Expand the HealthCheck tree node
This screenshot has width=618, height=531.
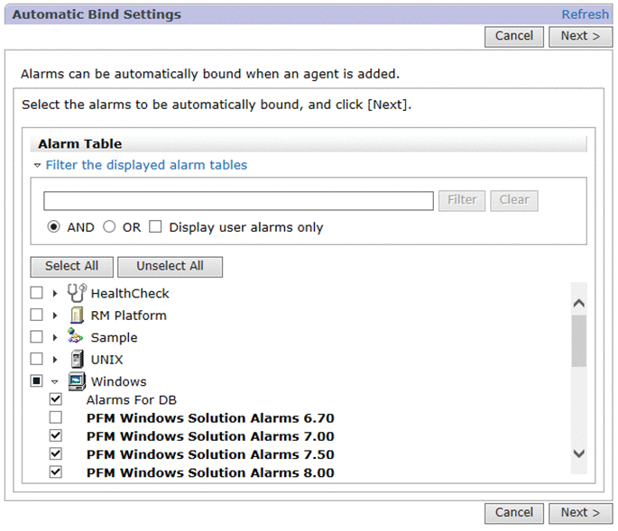click(x=55, y=294)
